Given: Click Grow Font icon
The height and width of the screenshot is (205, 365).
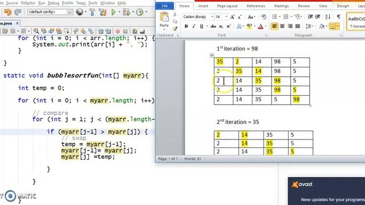Looking at the screenshot, I should [232, 17].
